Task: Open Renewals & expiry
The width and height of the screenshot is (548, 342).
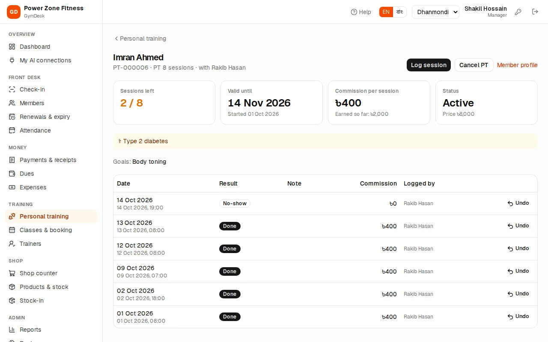Action: tap(51, 117)
